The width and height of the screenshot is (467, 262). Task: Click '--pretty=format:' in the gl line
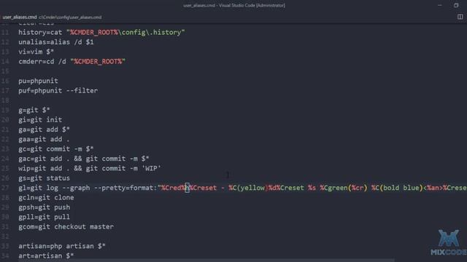point(126,188)
